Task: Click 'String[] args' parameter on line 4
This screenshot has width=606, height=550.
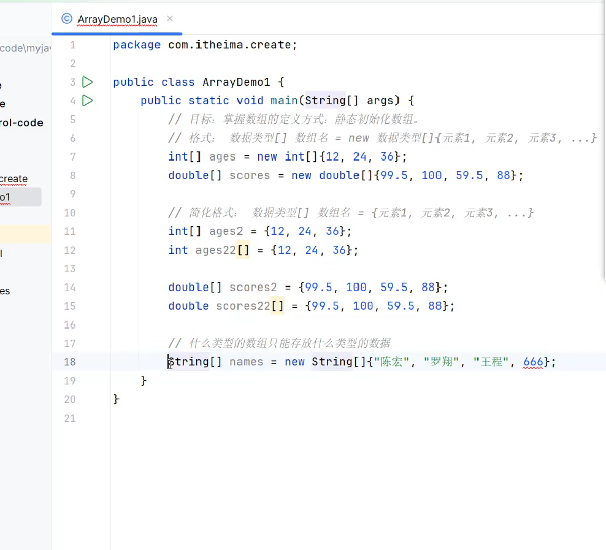Action: [351, 101]
